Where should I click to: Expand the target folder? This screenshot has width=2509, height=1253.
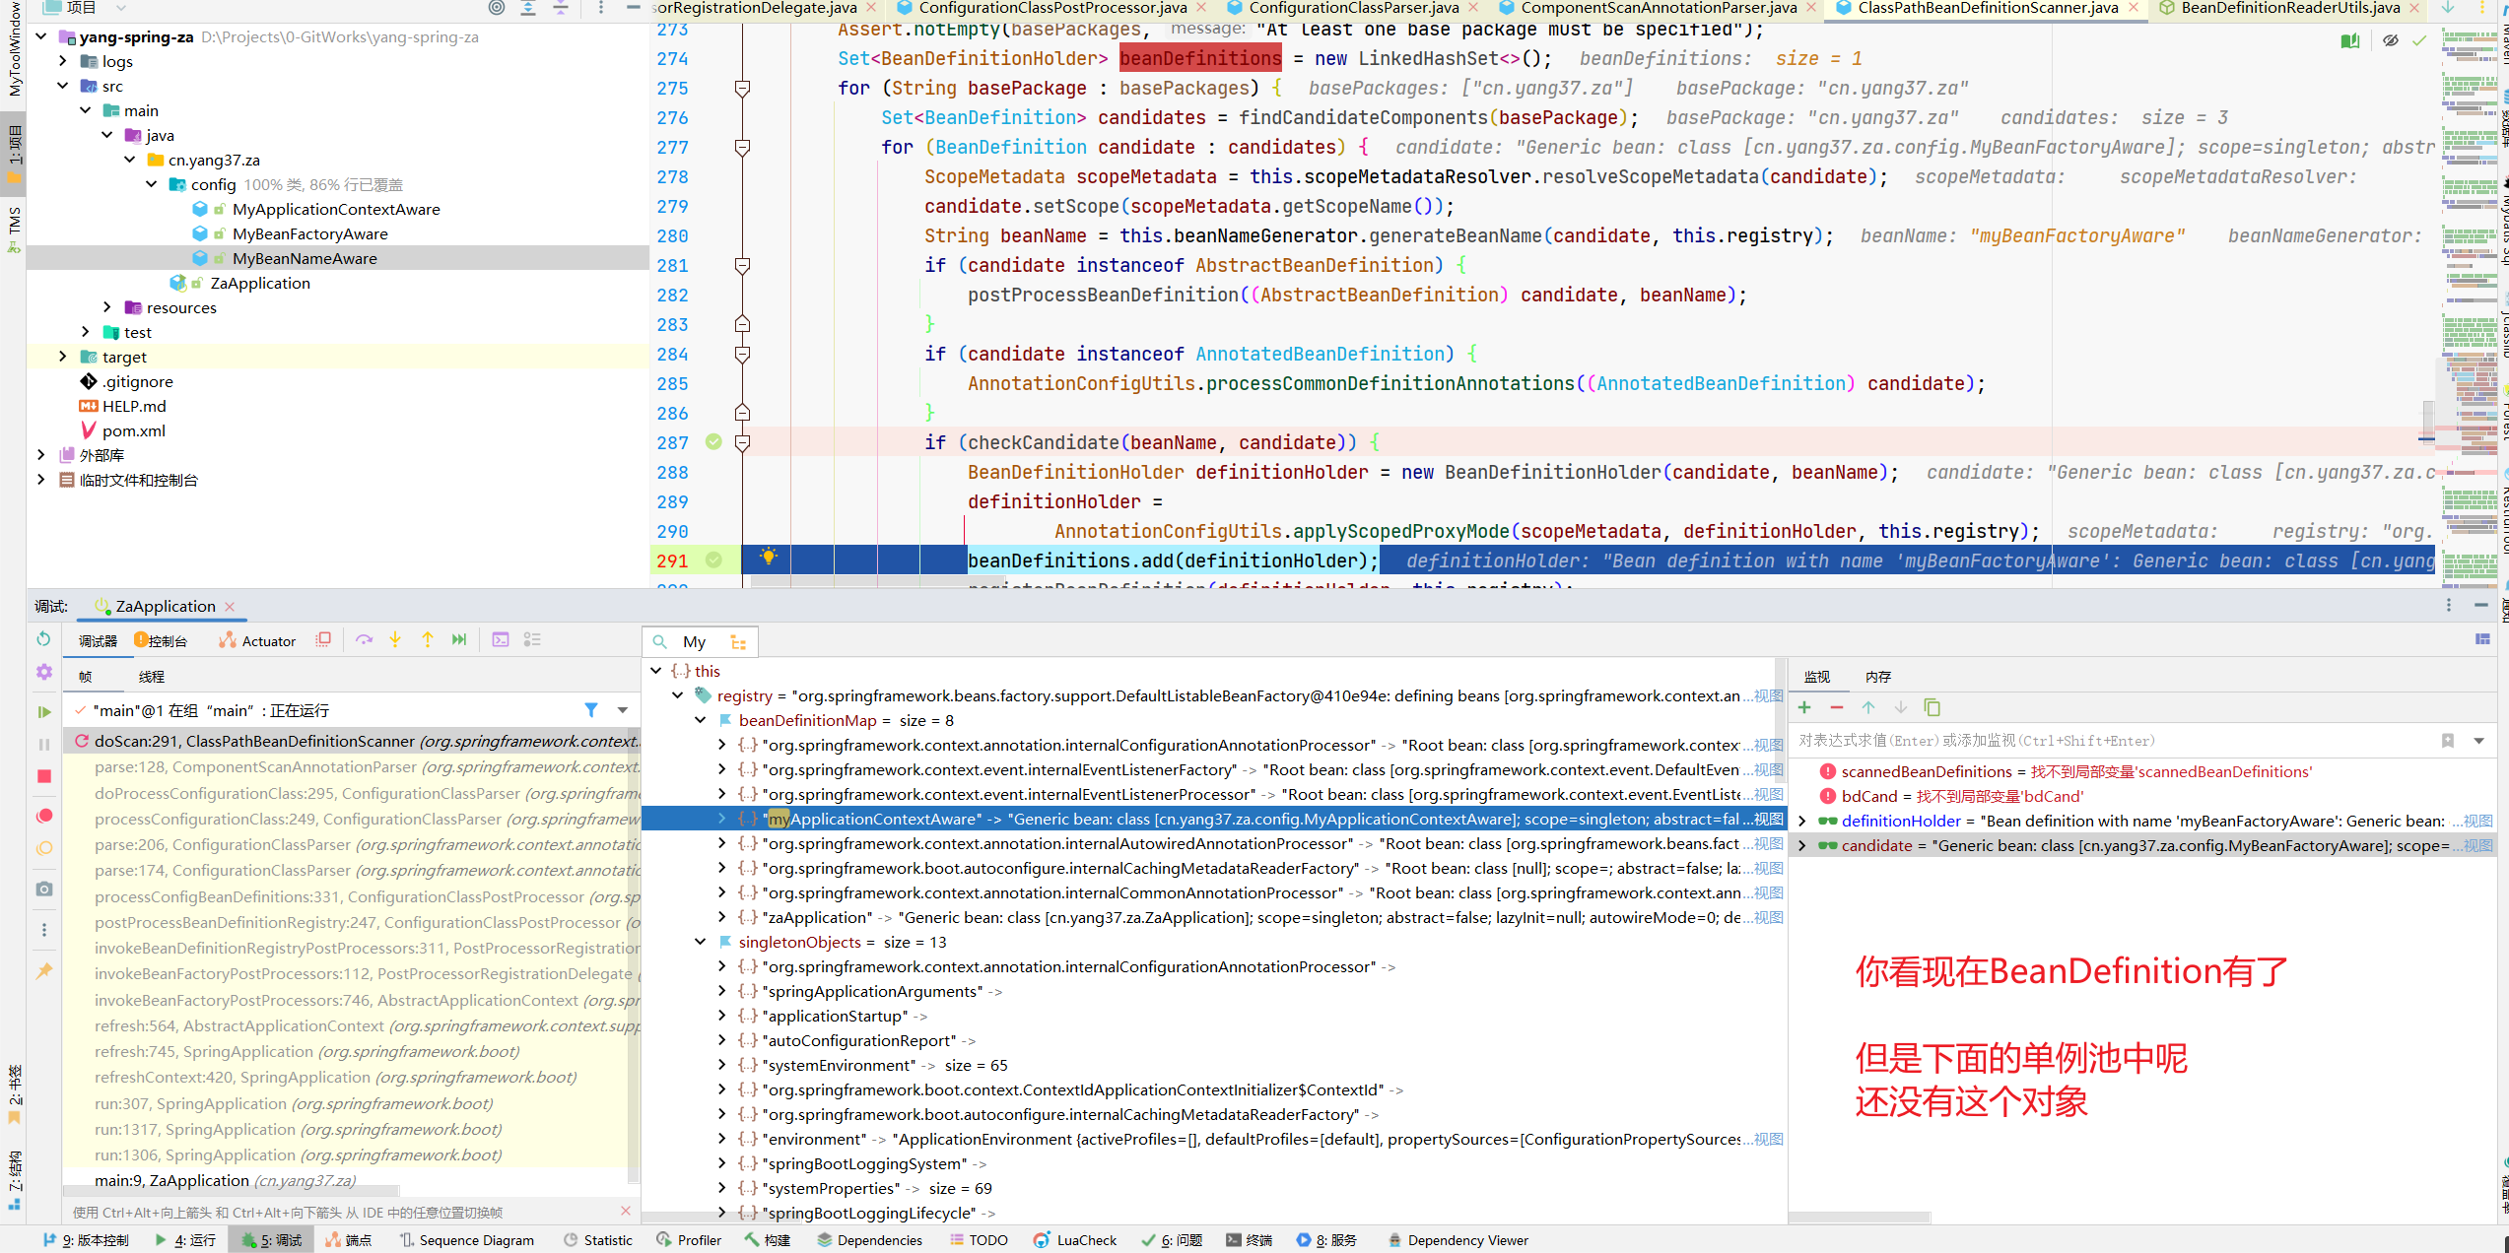tap(62, 357)
